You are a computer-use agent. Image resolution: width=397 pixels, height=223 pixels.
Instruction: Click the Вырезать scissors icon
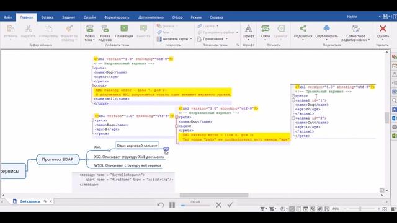pyautogui.click(x=28, y=28)
